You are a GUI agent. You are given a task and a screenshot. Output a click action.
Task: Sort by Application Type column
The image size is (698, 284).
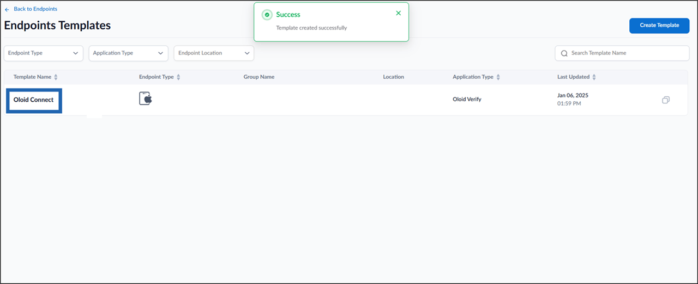click(x=498, y=77)
